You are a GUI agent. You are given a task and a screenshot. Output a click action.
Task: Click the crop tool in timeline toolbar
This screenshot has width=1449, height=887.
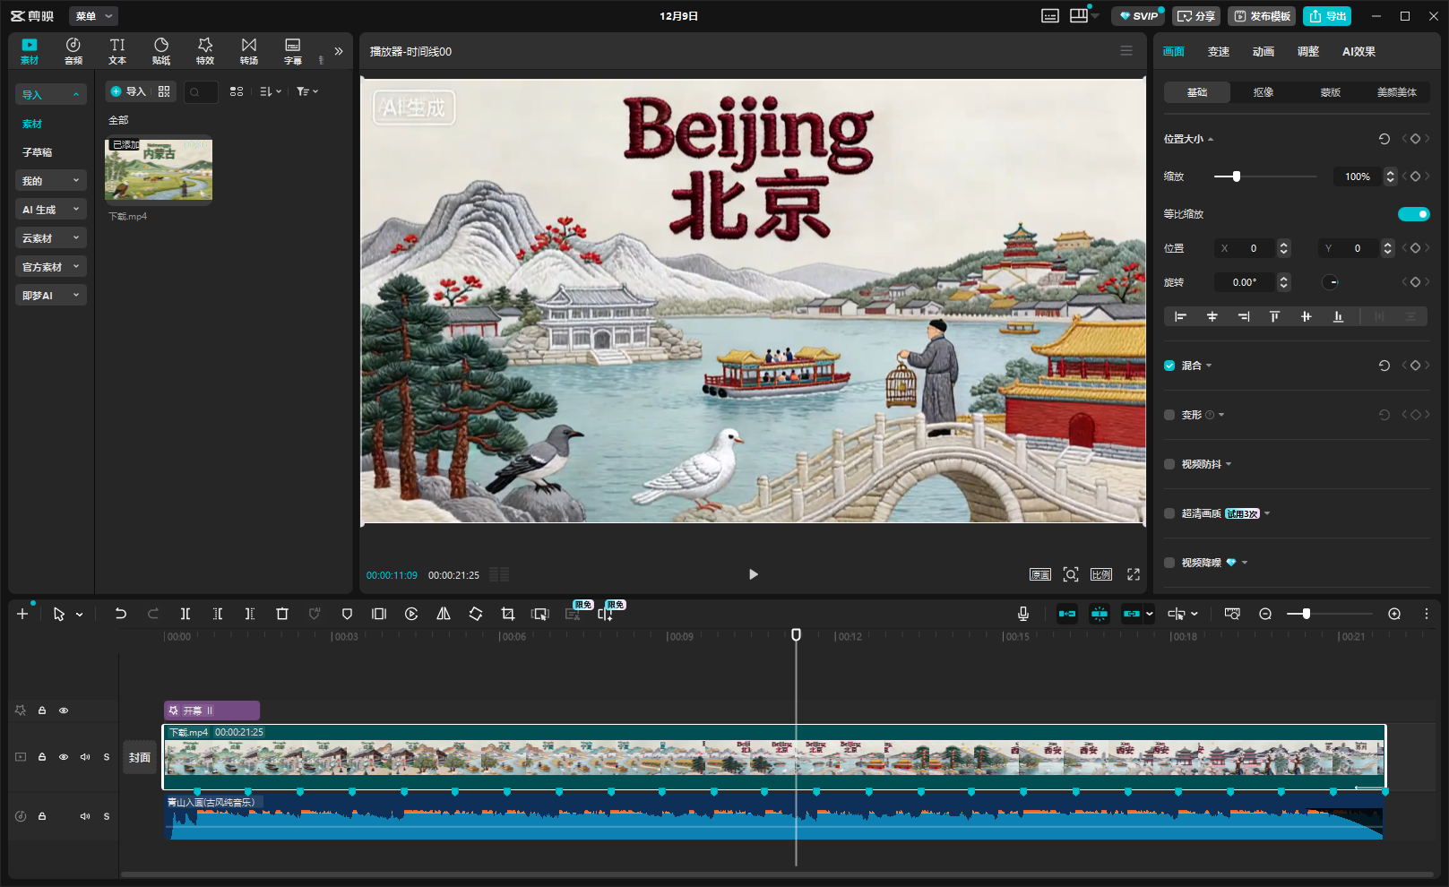point(508,614)
